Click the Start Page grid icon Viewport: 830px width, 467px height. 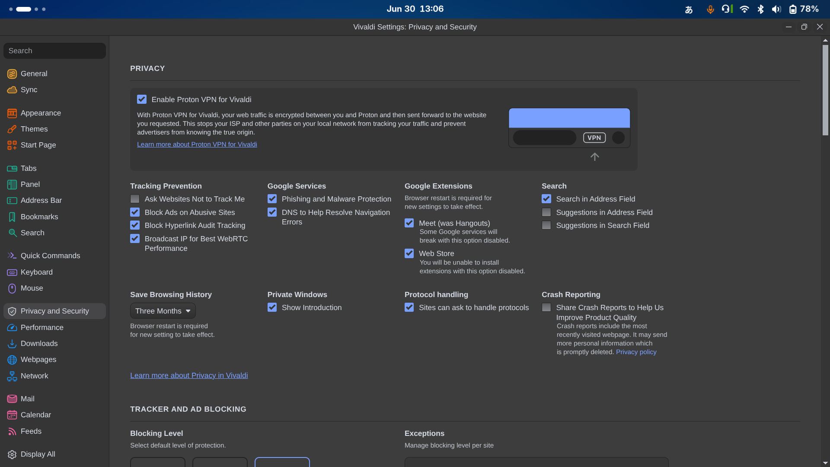coord(12,145)
